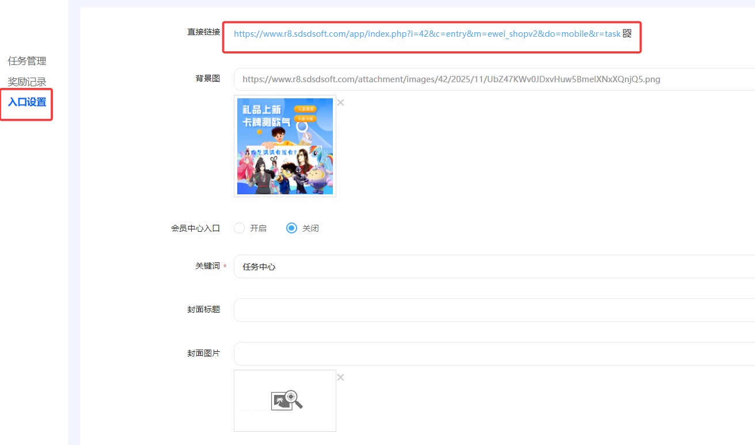
Task: Click the 背景图 field label
Action: pos(207,78)
